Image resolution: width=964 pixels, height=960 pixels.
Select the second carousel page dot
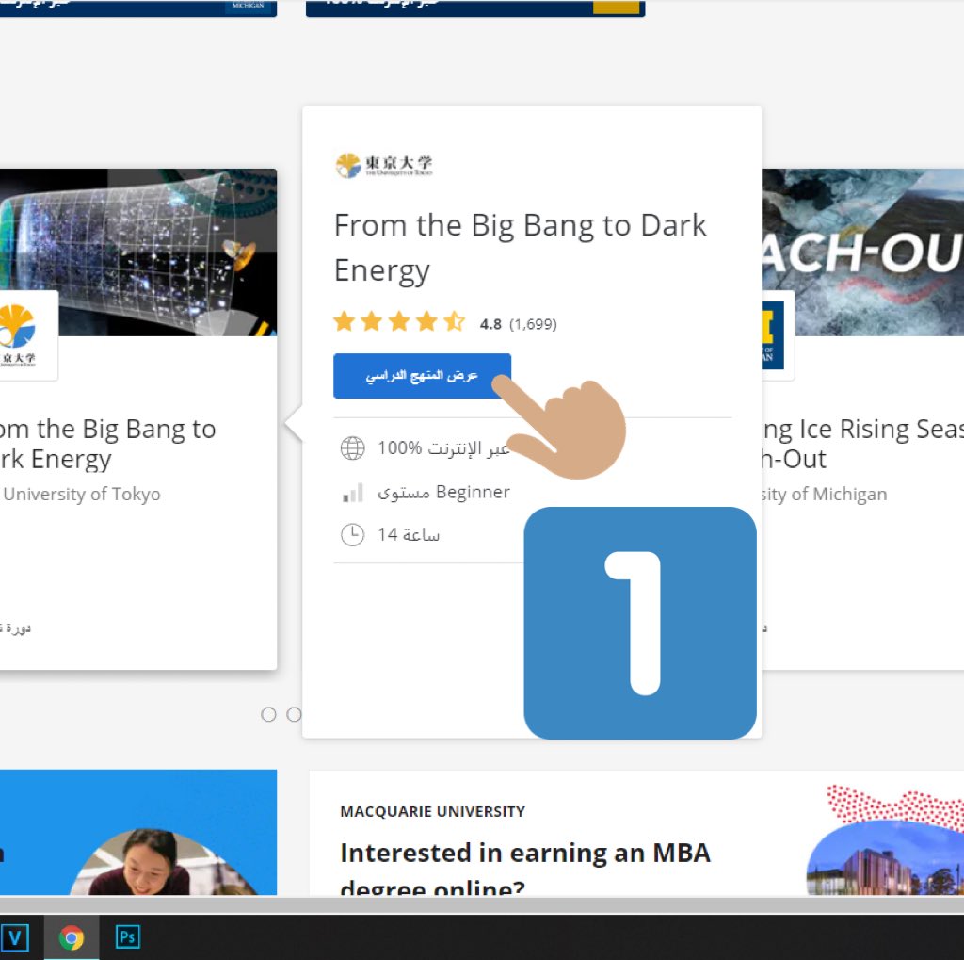294,714
